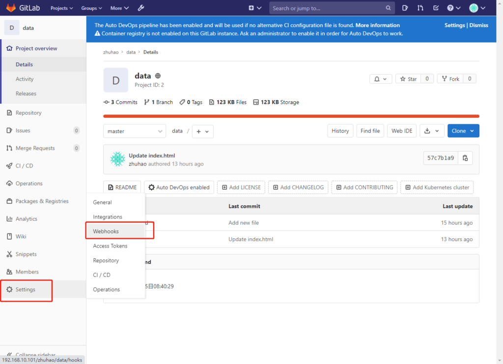Click the Find file button

coord(370,131)
